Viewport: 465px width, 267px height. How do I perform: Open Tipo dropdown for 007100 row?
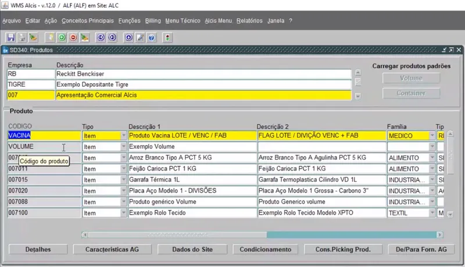124,213
